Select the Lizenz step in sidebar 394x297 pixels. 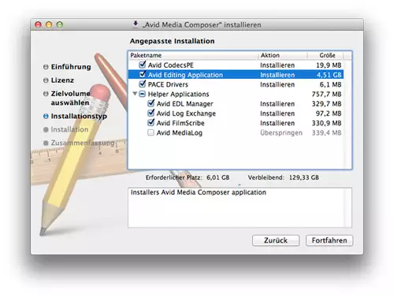[x=62, y=80]
